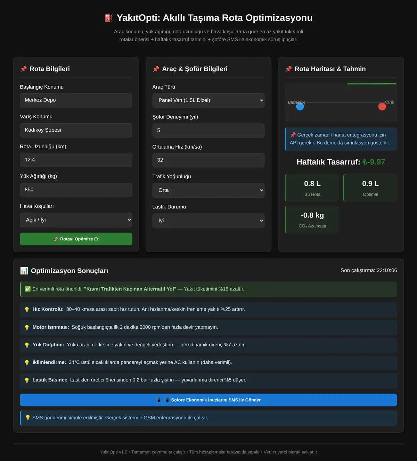
Task: Click the lightbulb icon next to İklimlendirme
Action: 27,363
